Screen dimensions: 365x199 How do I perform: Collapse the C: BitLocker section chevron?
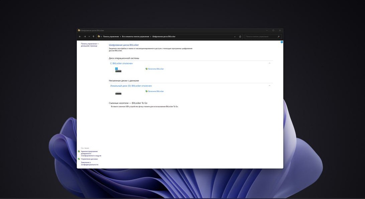pos(269,64)
